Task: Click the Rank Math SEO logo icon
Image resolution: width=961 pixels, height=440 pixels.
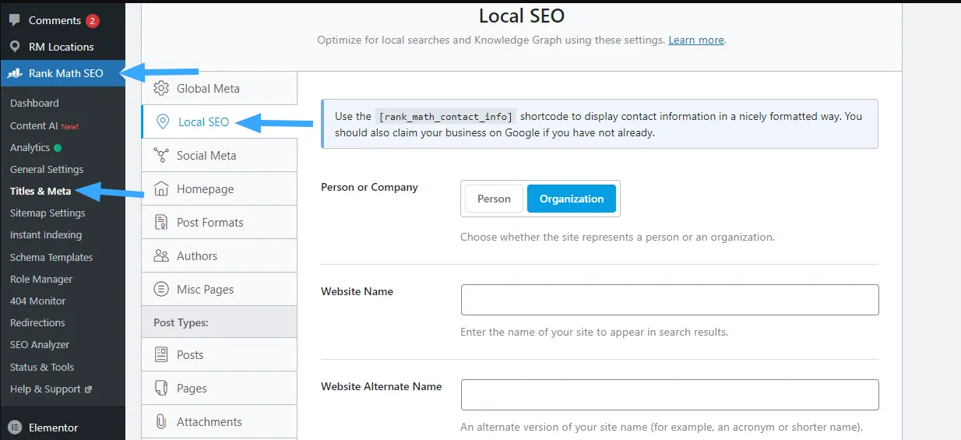Action: [x=15, y=73]
